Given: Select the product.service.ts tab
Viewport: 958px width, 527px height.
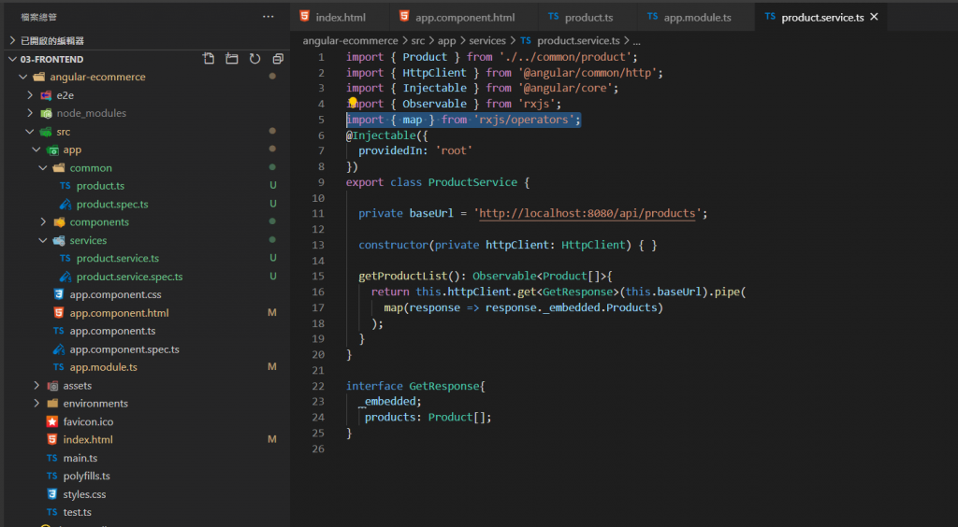Looking at the screenshot, I should point(821,17).
